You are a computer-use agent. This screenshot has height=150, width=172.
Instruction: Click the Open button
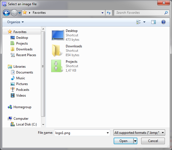[x=124, y=141]
